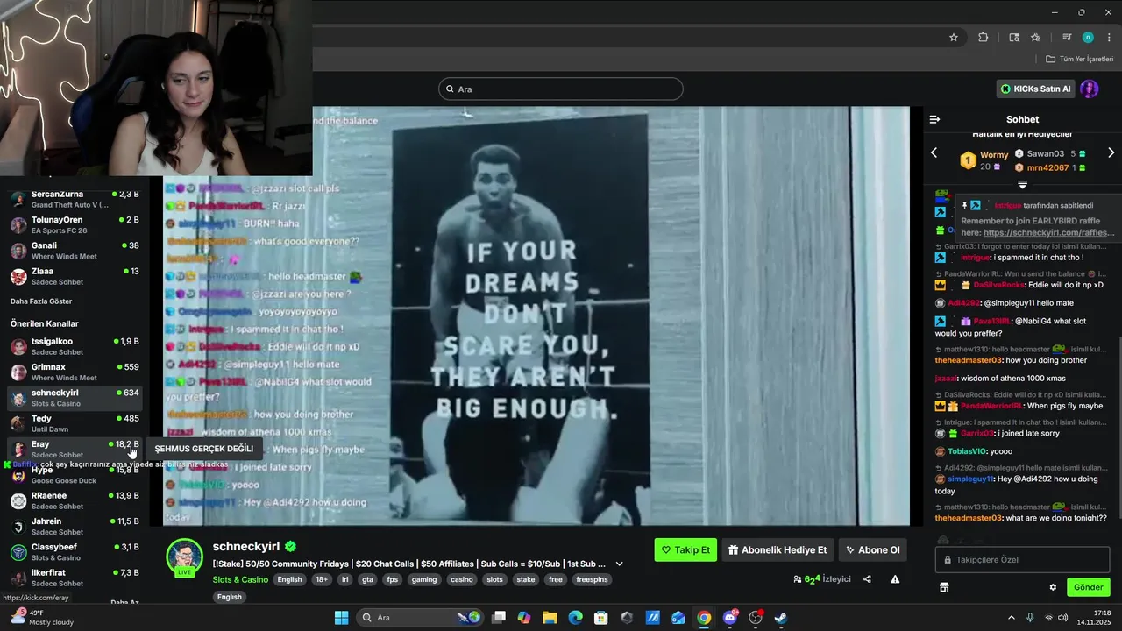Open ilkerfirat channel in sidebar

(x=75, y=577)
